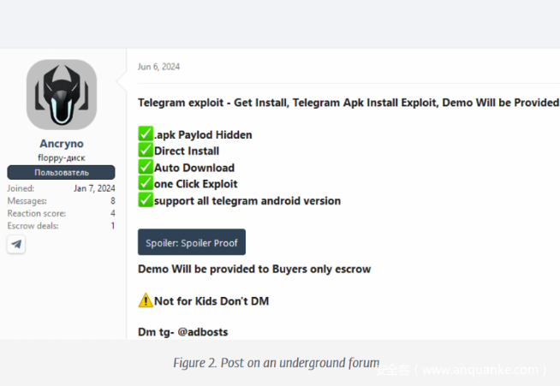The image size is (560, 386).
Task: Click the 'Jun 6, 2024' post date
Action: pyautogui.click(x=158, y=67)
